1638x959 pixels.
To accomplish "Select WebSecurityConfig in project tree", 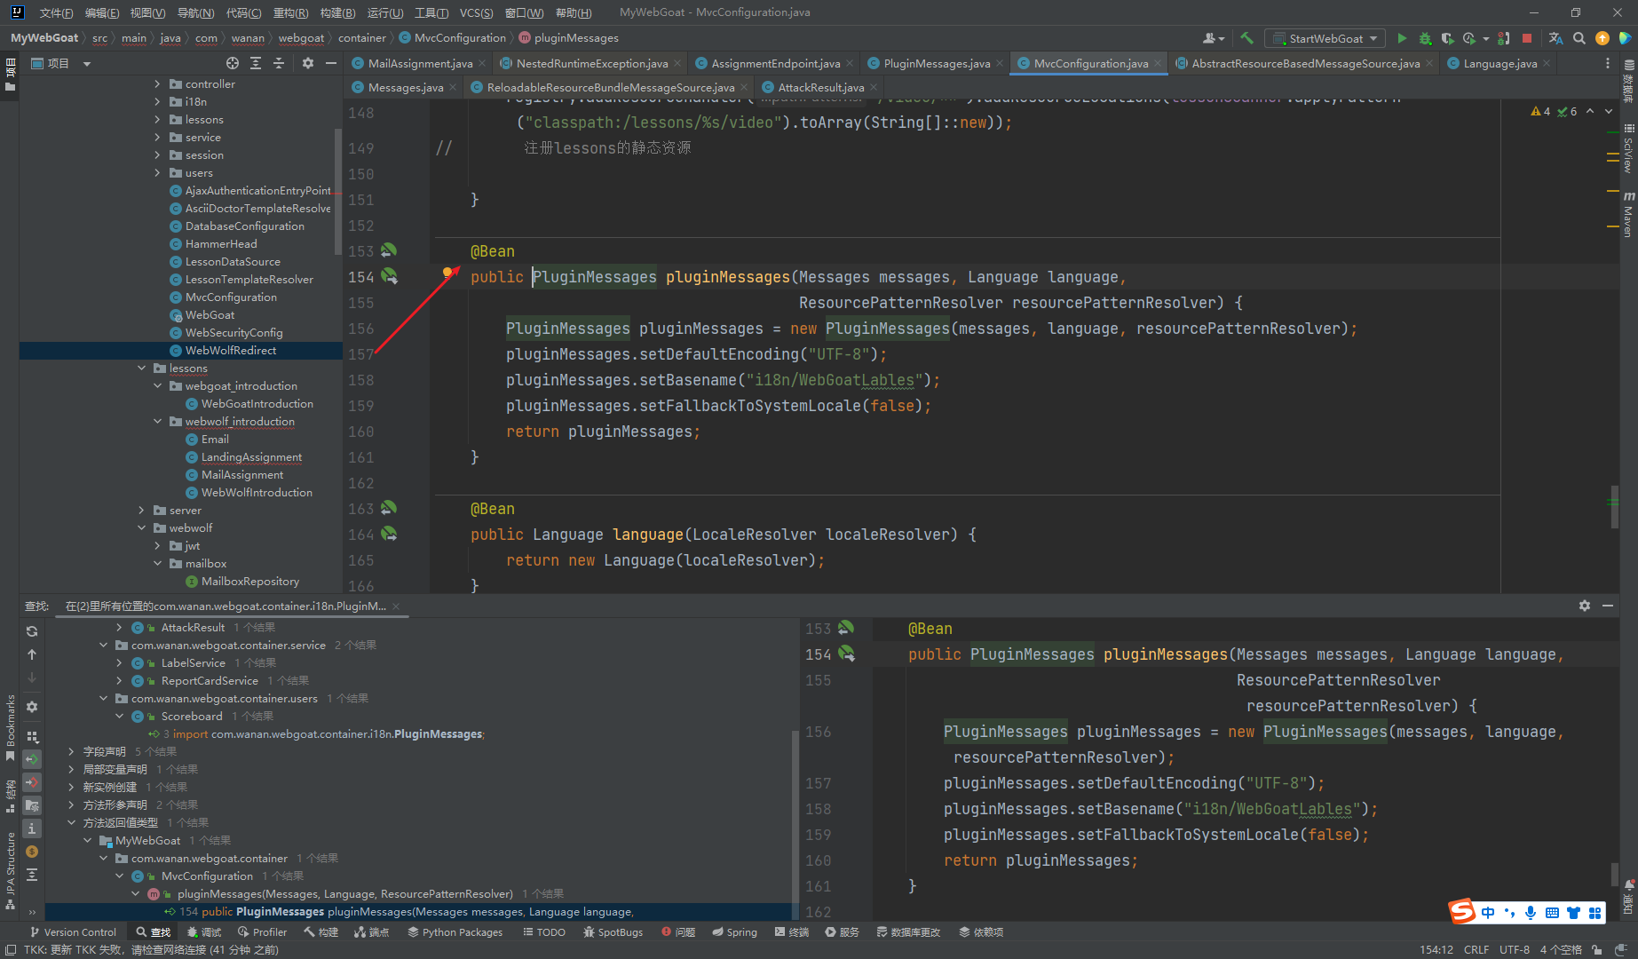I will [233, 332].
